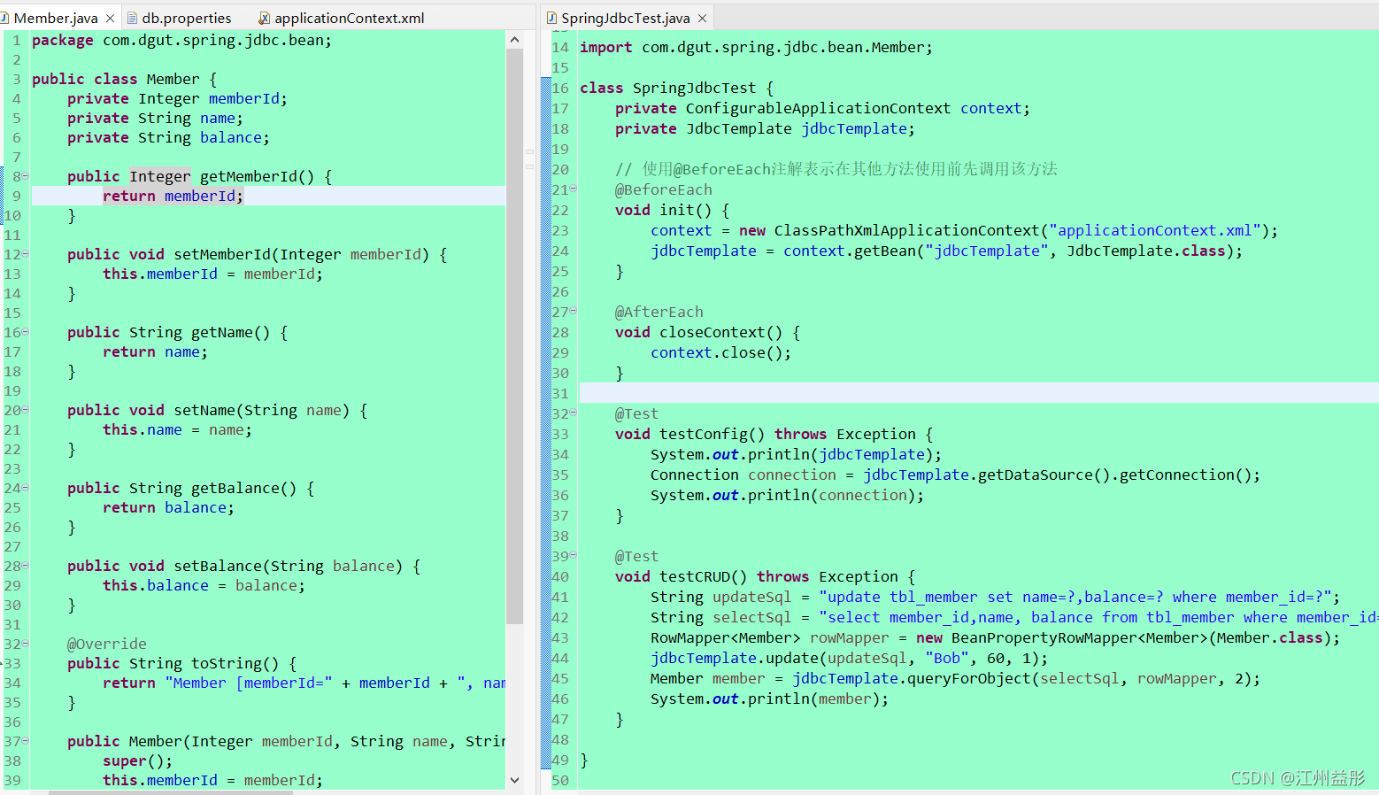The image size is (1379, 795).
Task: Close the SpringJdbcTest.java tab
Action: click(x=702, y=19)
